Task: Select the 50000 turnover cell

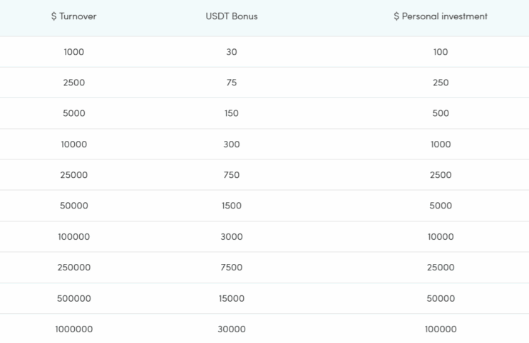Action: pos(74,206)
